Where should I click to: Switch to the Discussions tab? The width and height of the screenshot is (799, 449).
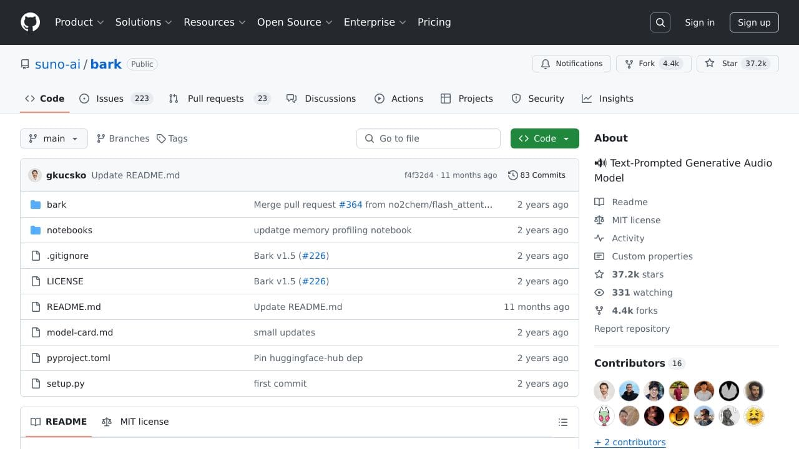coord(321,99)
